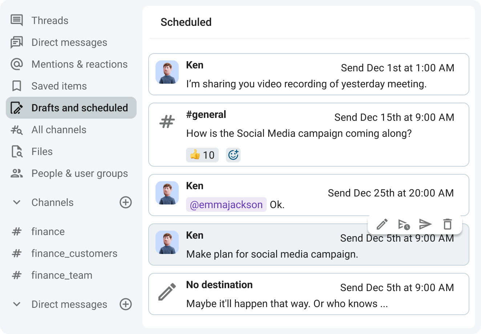The height and width of the screenshot is (334, 481).
Task: Select the edit pencil on Ken's scheduled message
Action: pyautogui.click(x=382, y=224)
